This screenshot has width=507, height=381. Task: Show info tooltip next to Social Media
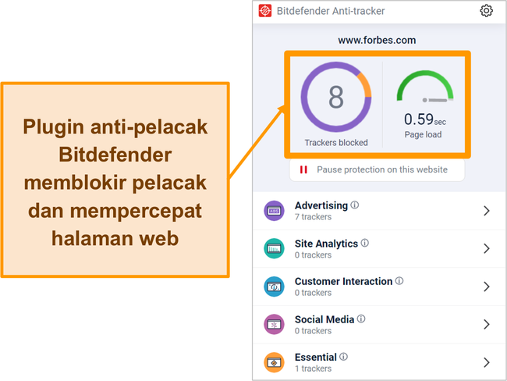pos(361,319)
